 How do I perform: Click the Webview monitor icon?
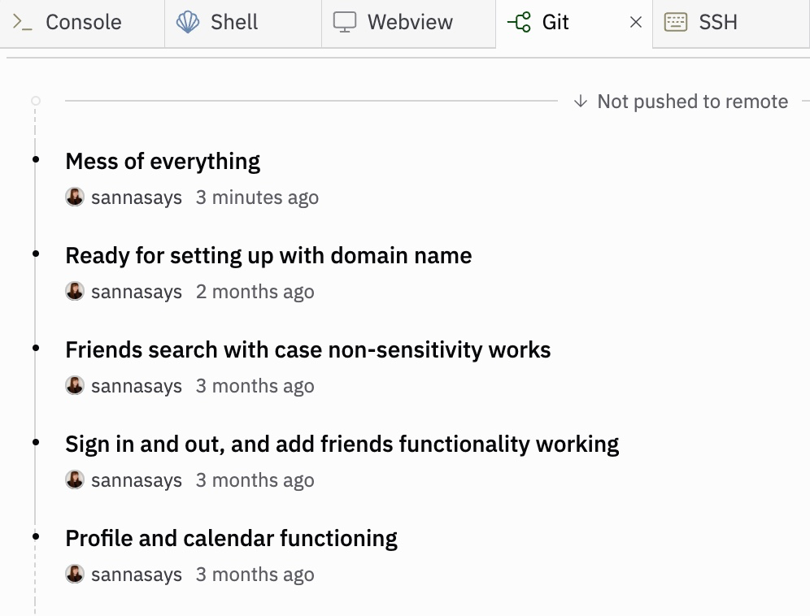[345, 22]
